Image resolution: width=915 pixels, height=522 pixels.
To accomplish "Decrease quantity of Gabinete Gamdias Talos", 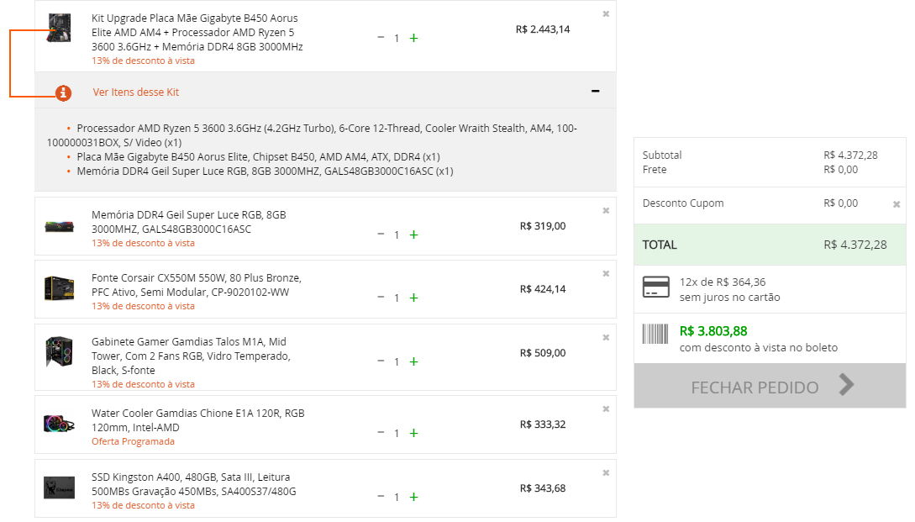I will click(381, 361).
